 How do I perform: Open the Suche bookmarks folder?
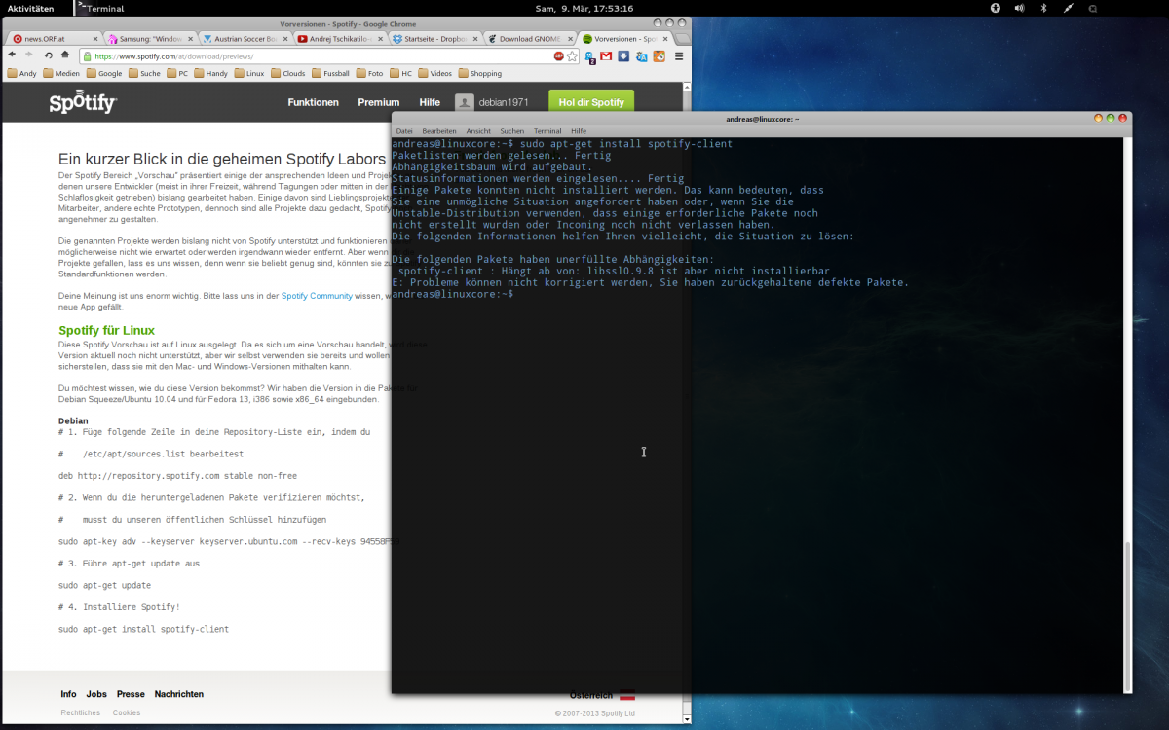pos(144,73)
